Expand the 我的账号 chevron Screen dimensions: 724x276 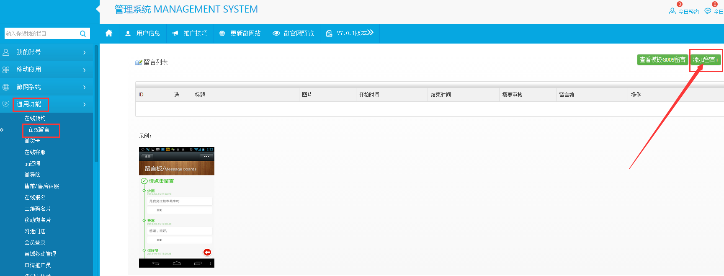[x=85, y=52]
